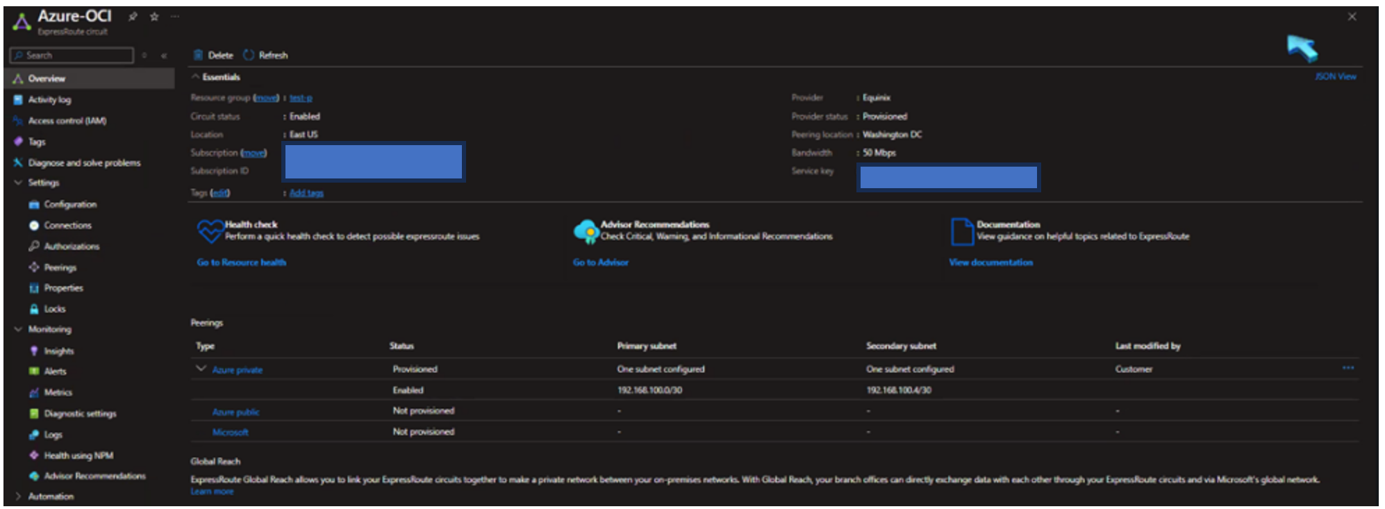Screen dimensions: 1385x509
Task: Pin the Azure-OCI resource to dashboard
Action: [x=133, y=17]
